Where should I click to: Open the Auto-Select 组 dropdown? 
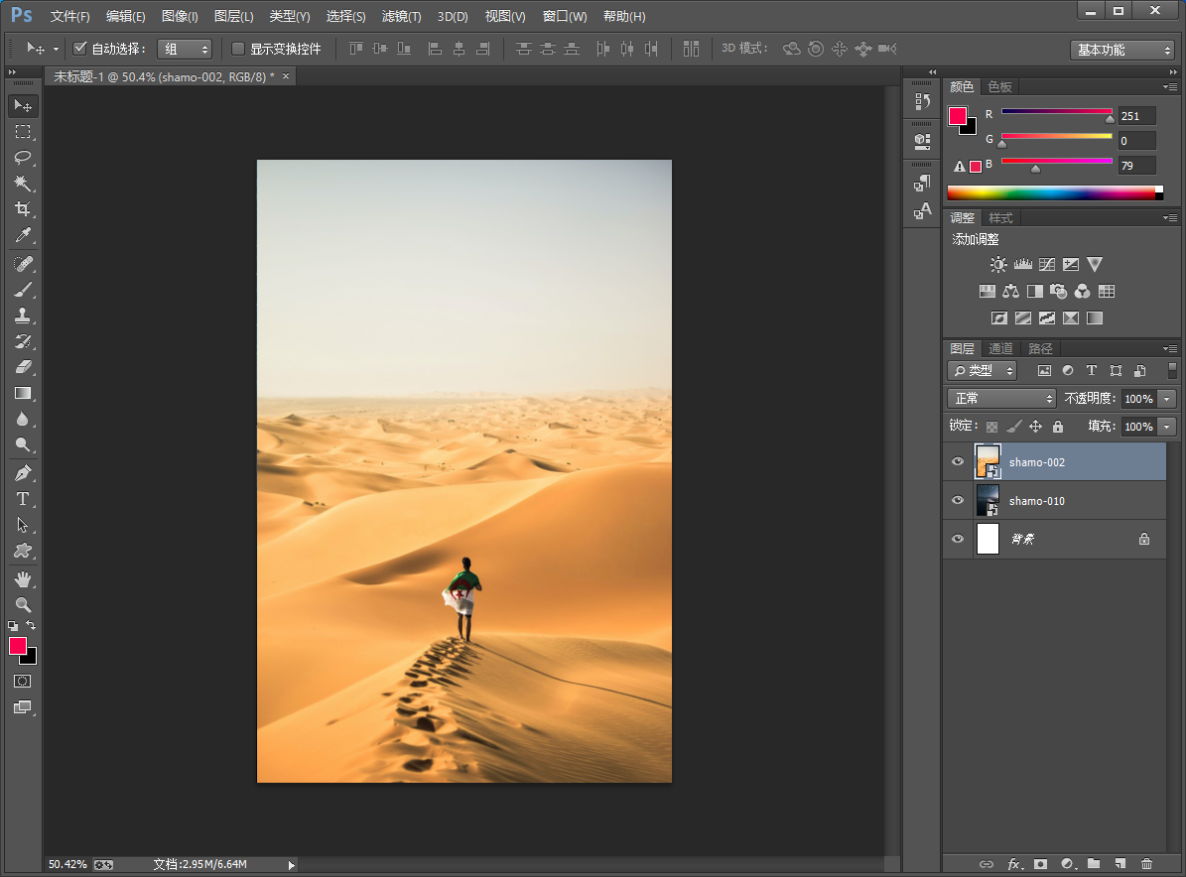click(184, 50)
